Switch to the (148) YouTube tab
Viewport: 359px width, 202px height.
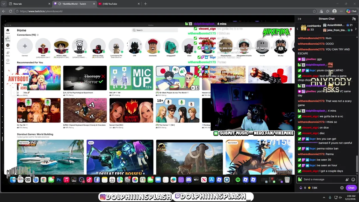[x=119, y=4]
